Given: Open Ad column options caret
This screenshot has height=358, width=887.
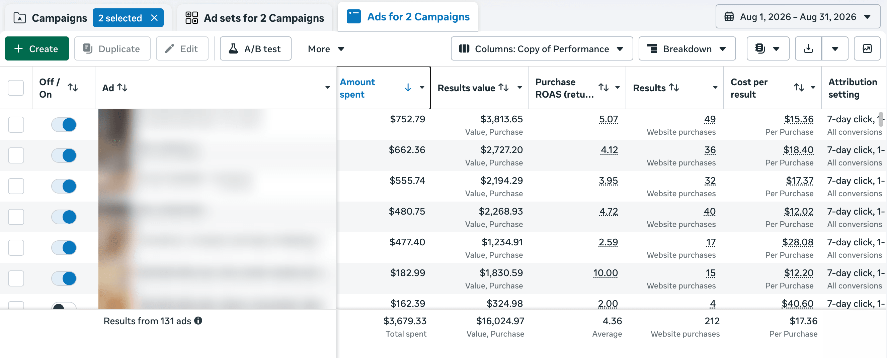Looking at the screenshot, I should (x=327, y=87).
